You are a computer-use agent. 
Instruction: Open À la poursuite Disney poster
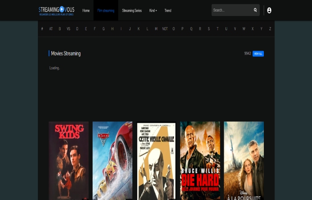244,161
